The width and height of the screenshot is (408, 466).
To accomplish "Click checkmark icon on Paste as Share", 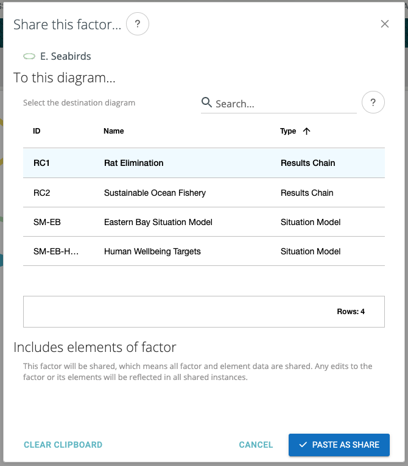I will (303, 445).
